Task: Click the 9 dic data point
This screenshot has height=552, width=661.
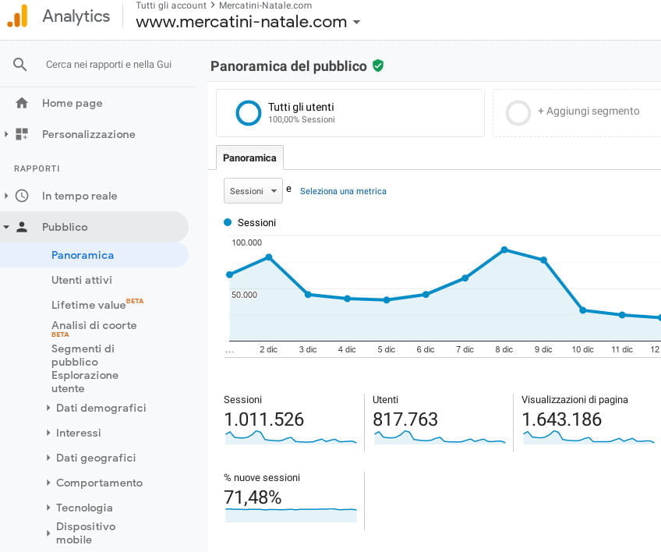Action: point(544,260)
